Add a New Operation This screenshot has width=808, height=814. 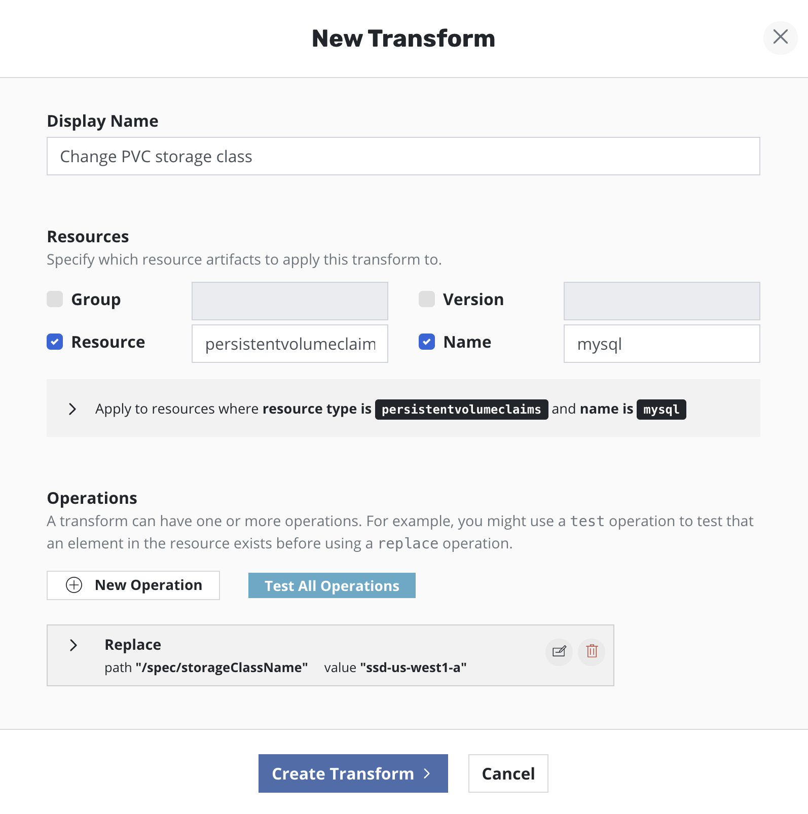pyautogui.click(x=133, y=585)
